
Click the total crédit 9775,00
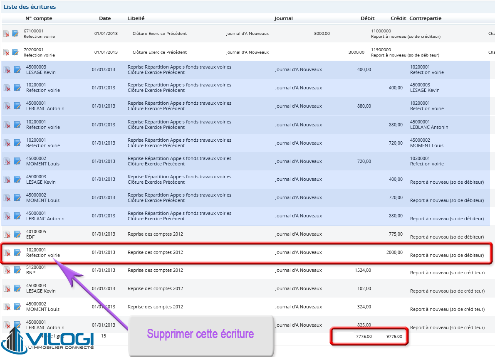click(x=394, y=337)
